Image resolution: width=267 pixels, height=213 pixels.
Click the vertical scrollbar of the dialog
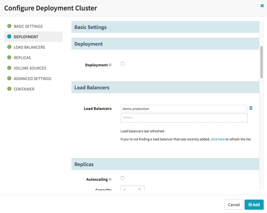pyautogui.click(x=262, y=62)
